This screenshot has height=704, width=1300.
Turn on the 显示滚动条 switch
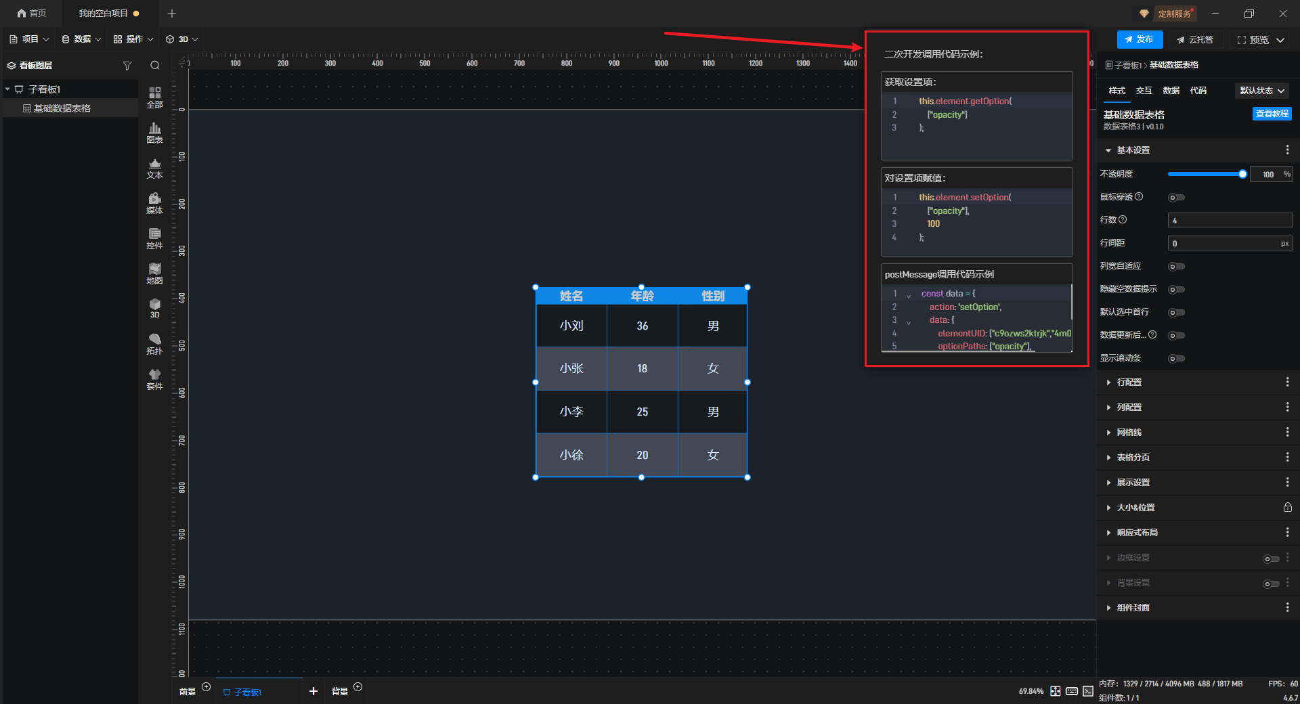point(1177,359)
